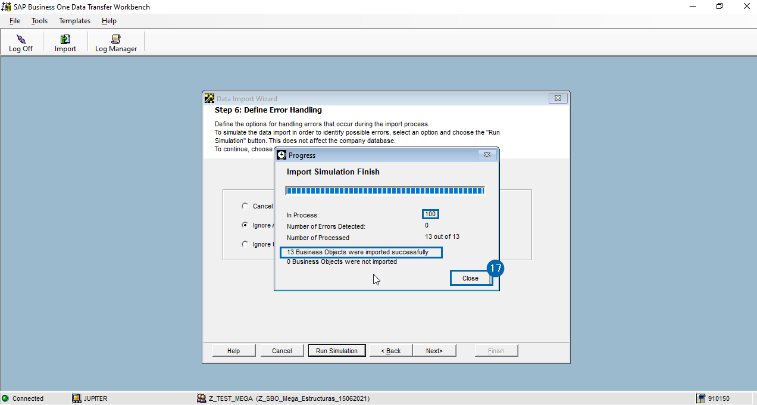
Task: Click the Z_SBO_Mega_Estructuras_15062021 database name text
Action: pyautogui.click(x=313, y=398)
